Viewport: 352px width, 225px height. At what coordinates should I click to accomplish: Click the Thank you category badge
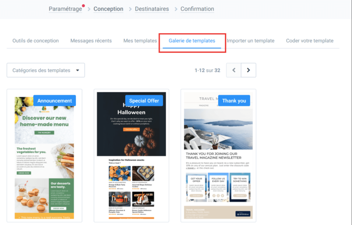pyautogui.click(x=234, y=100)
